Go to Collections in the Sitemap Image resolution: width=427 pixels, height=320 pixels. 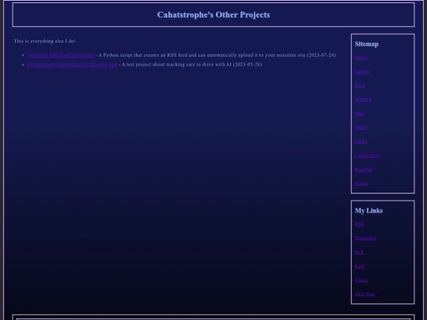367,156
